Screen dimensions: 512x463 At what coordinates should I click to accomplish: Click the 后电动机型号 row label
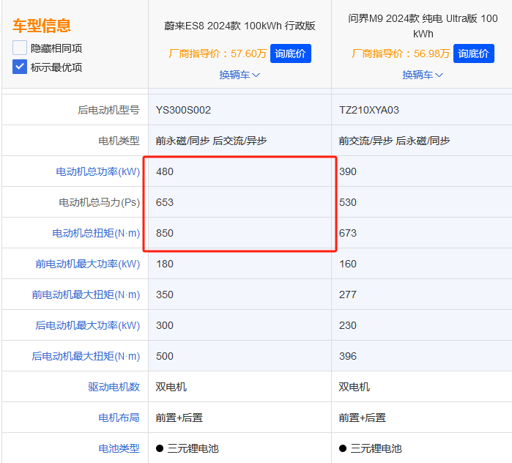108,110
